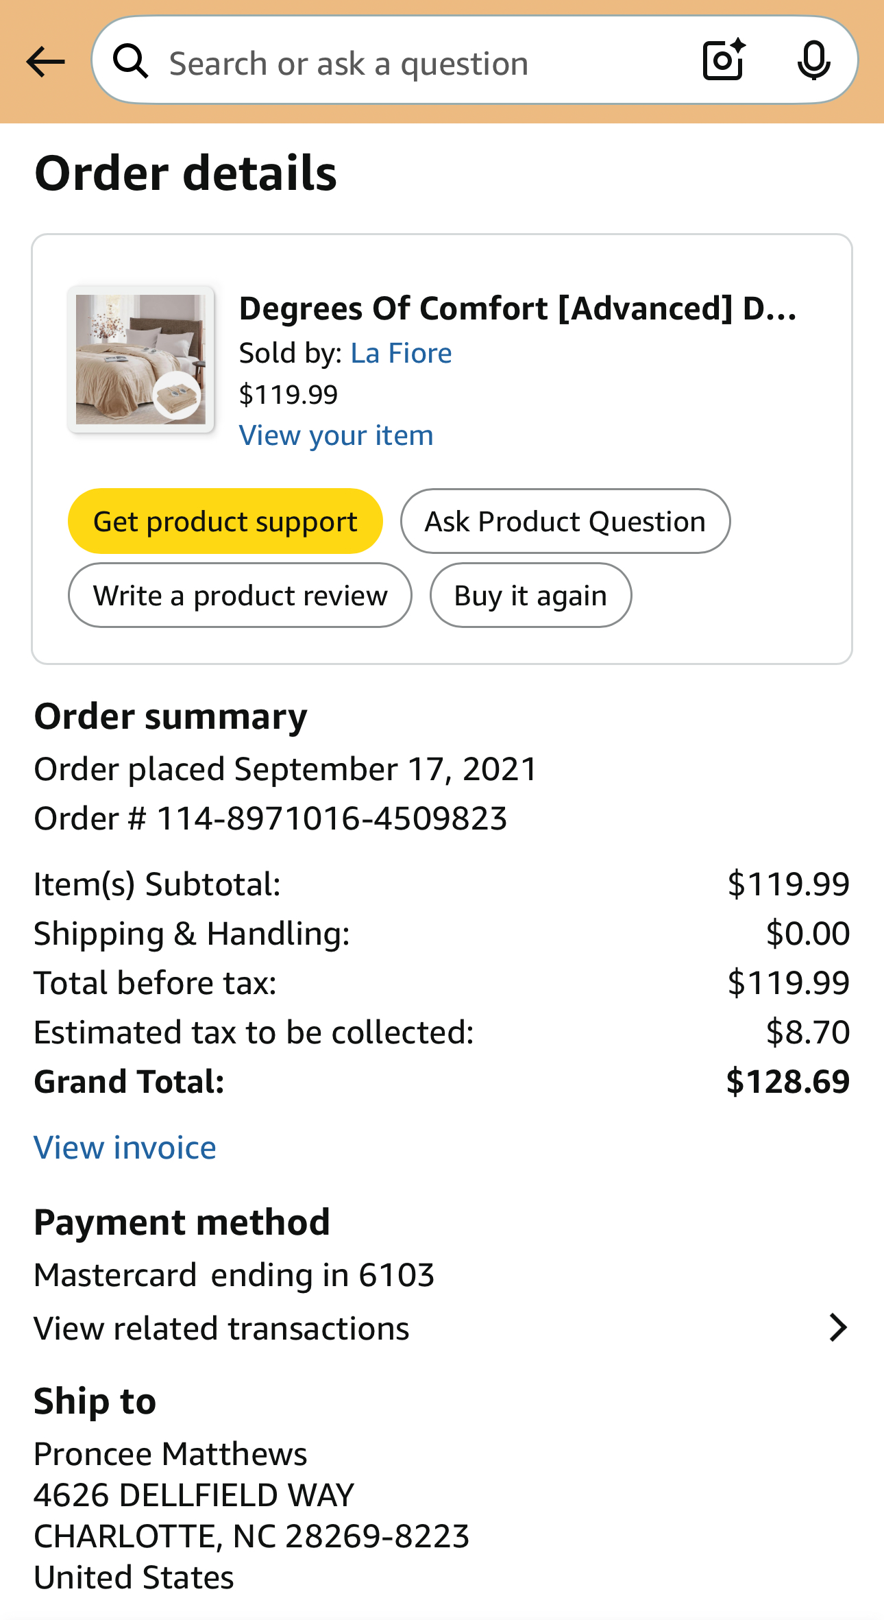884x1620 pixels.
Task: Tap the back arrow icon
Action: pyautogui.click(x=45, y=62)
